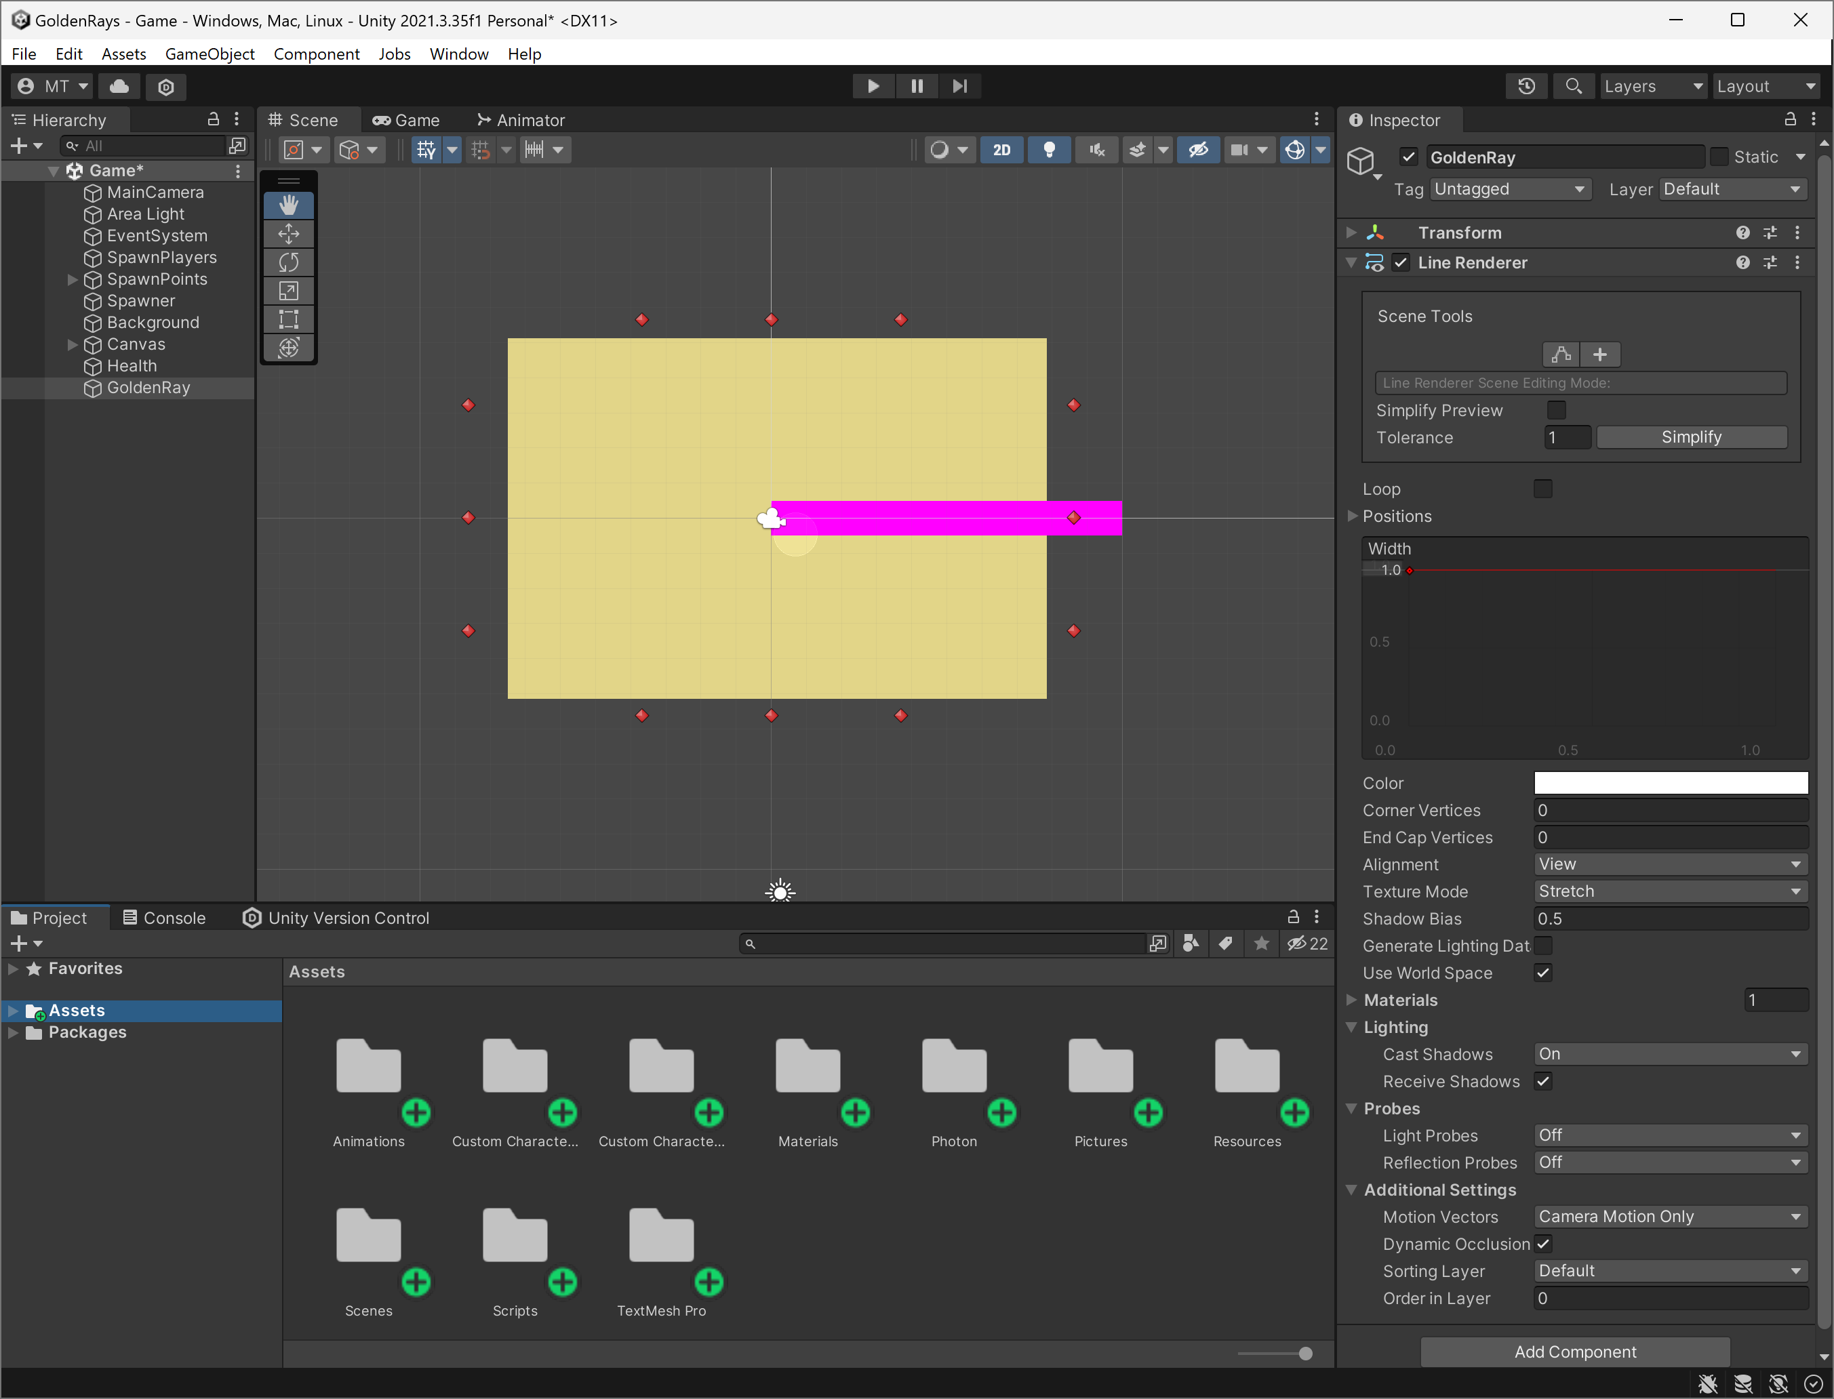This screenshot has height=1399, width=1834.
Task: Click the Simplify button in Scene Tools
Action: (x=1692, y=437)
